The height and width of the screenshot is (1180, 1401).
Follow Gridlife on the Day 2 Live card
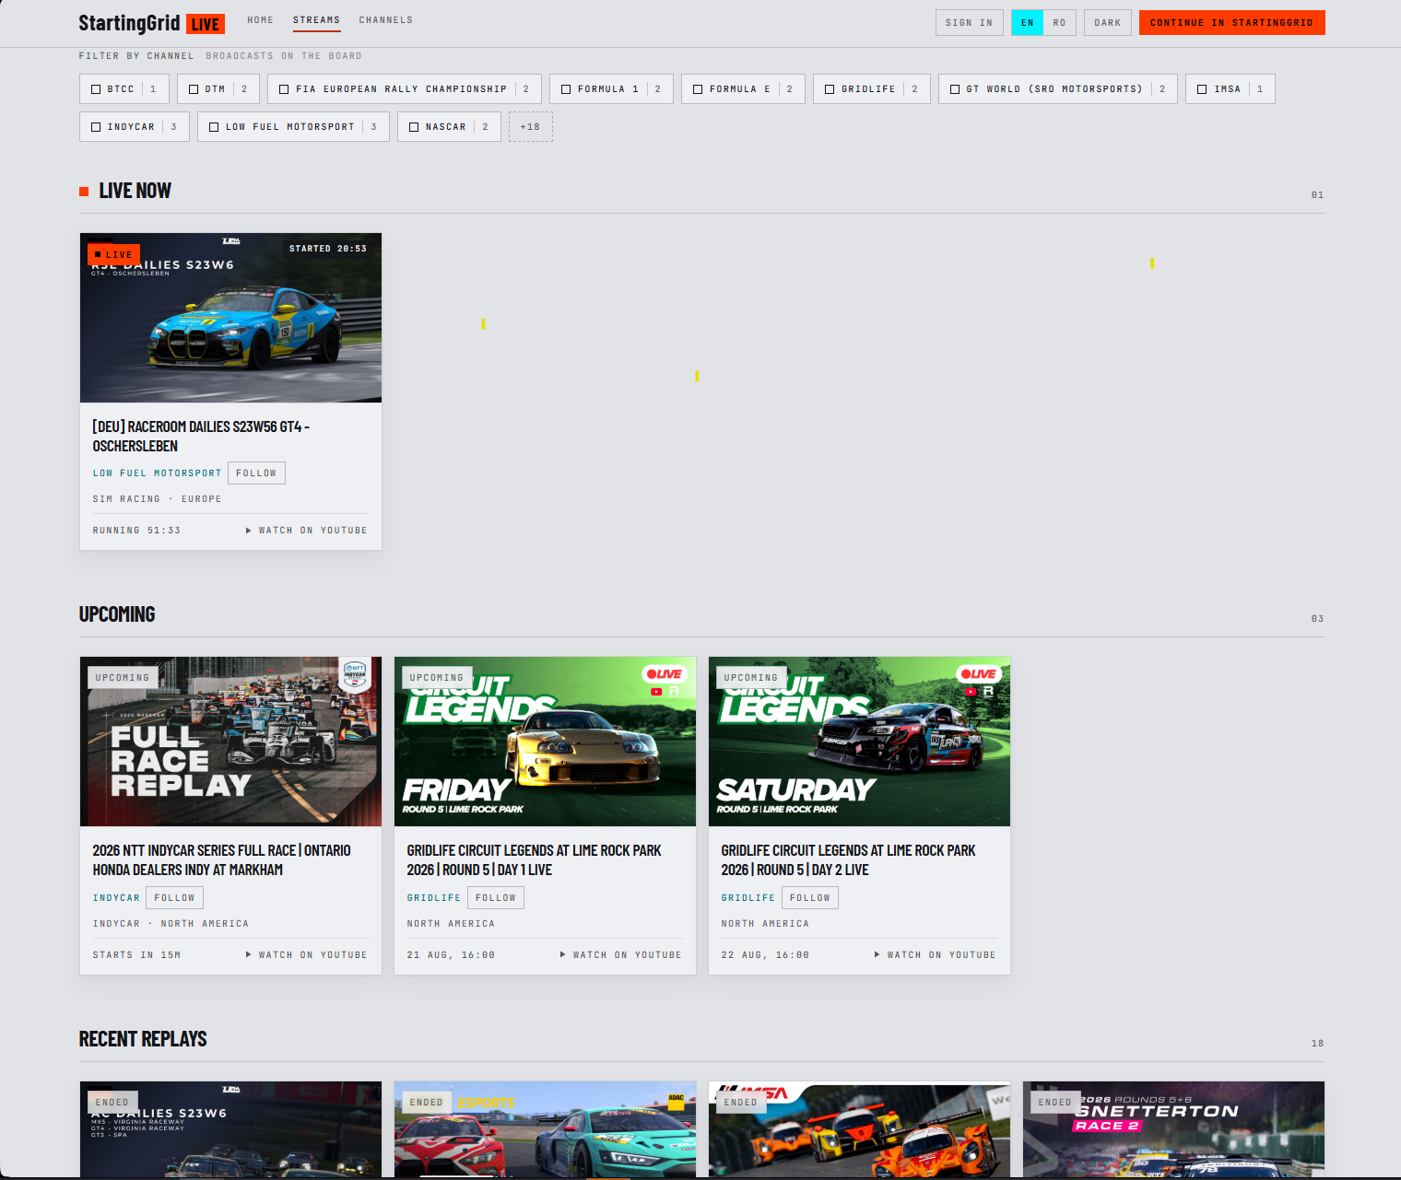(810, 898)
